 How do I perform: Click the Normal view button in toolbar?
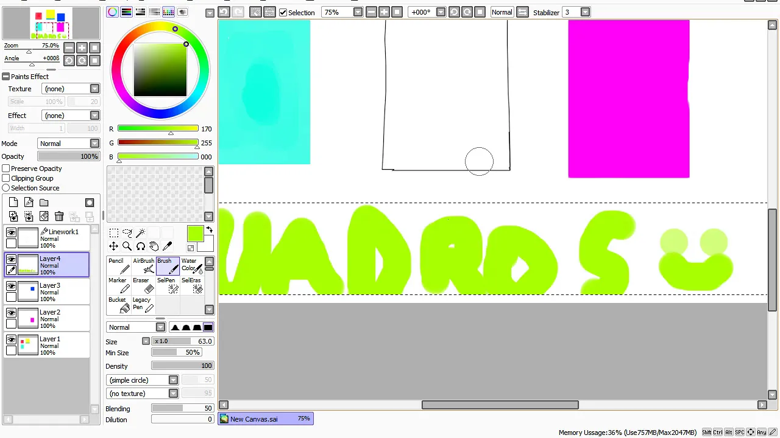point(502,12)
